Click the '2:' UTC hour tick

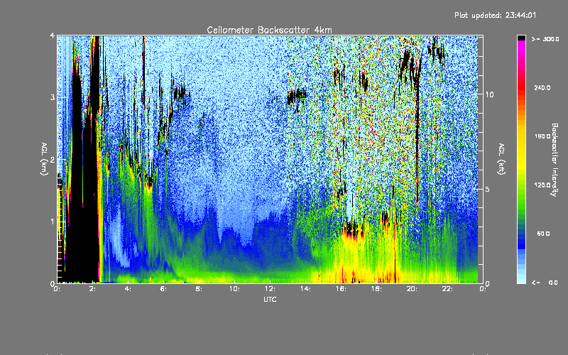point(93,289)
